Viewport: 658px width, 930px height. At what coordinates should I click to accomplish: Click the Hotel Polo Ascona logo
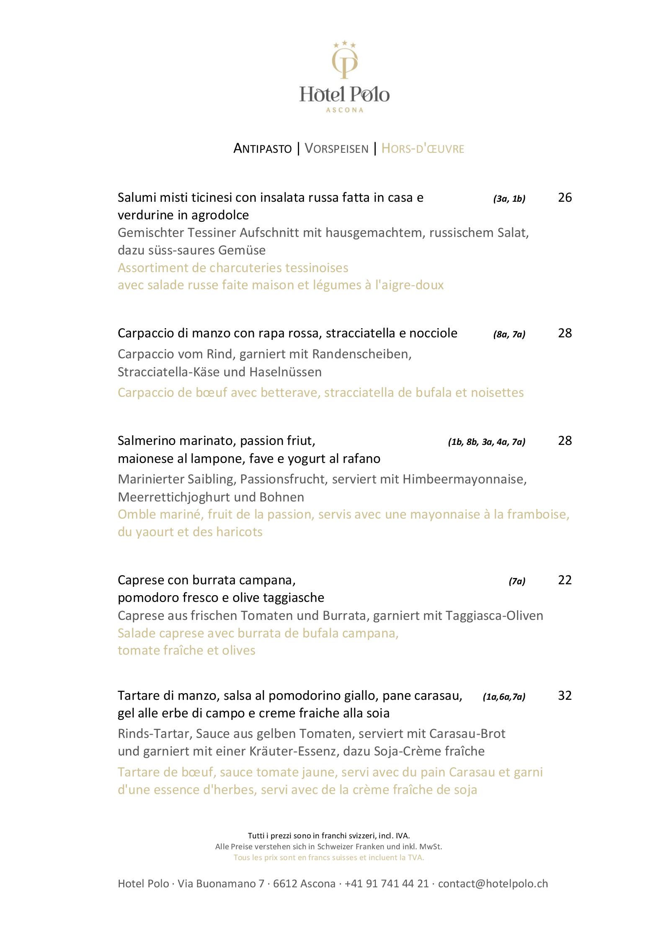pyautogui.click(x=344, y=77)
